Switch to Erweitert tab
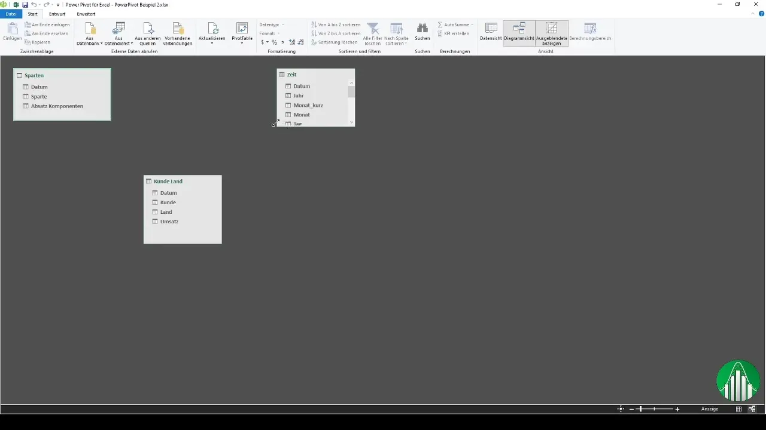Viewport: 766px width, 430px height. pyautogui.click(x=86, y=14)
